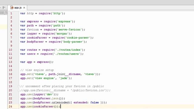Click 'cookieParser()' call on line 24
Image resolution: width=194 pixels, height=109 pixels.
(45, 107)
